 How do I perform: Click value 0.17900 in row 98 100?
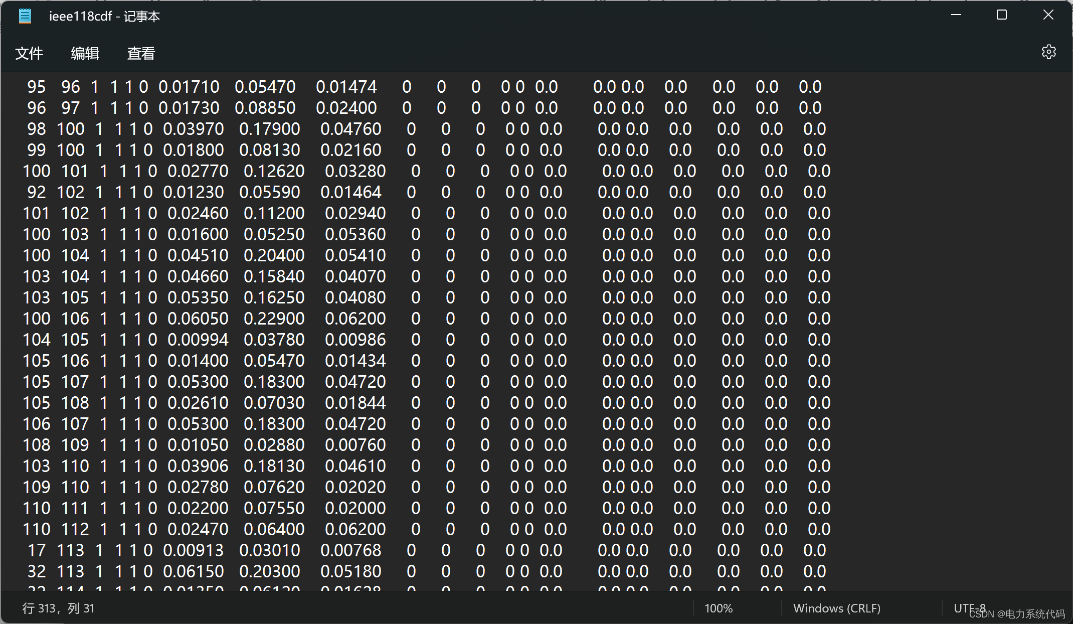tap(269, 129)
